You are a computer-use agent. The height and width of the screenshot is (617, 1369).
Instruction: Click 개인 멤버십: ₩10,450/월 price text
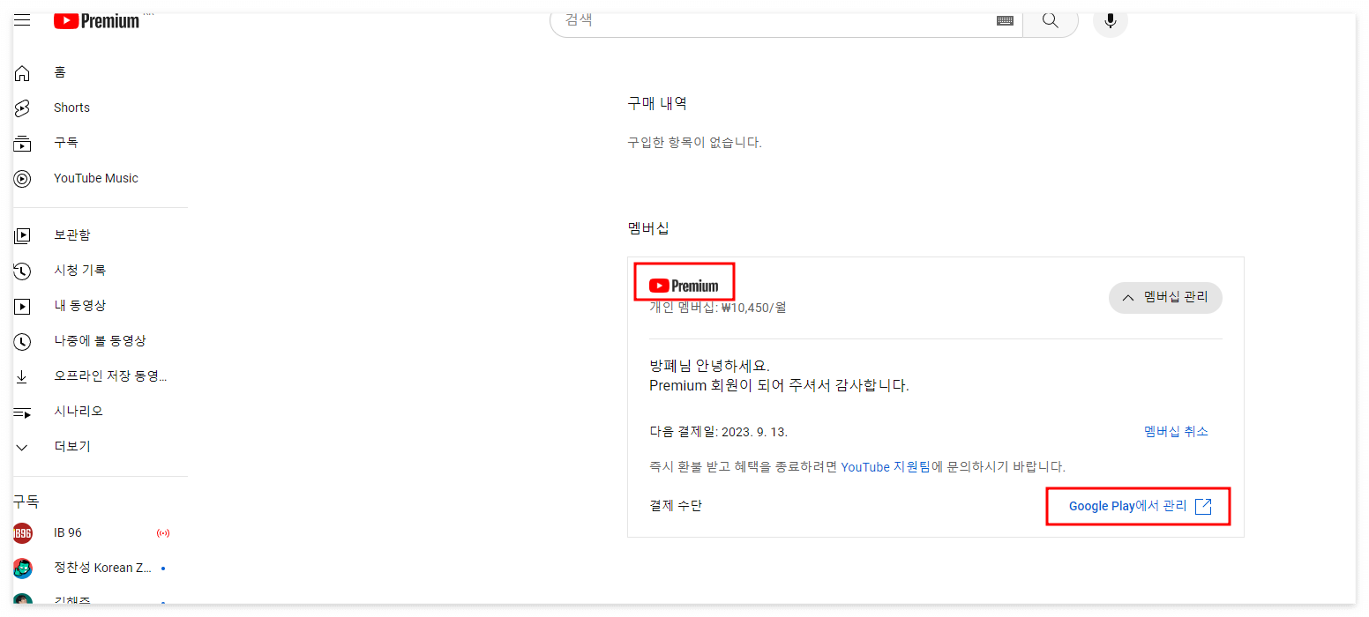(x=717, y=308)
